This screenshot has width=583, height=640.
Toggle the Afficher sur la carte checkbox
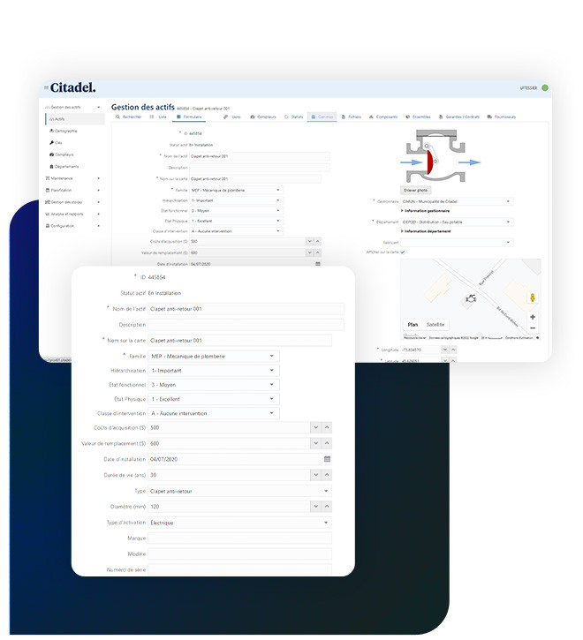403,252
